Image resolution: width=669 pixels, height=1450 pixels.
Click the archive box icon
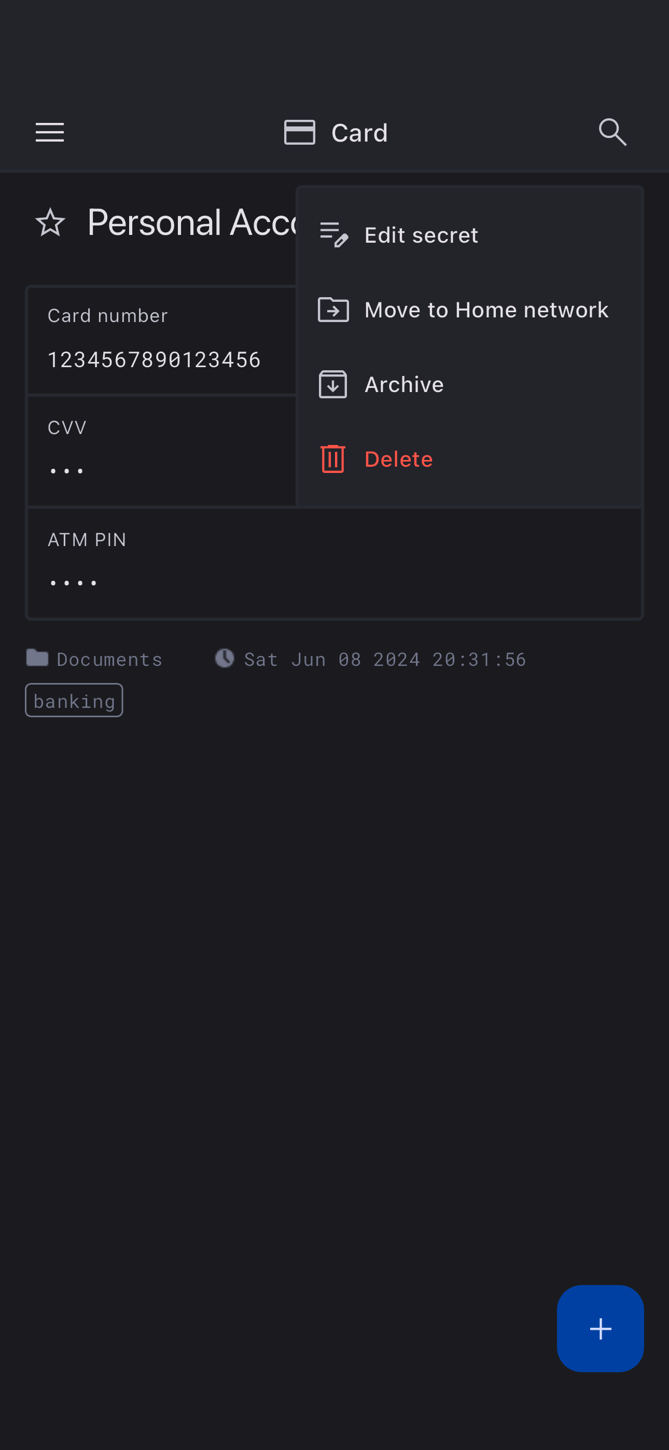[333, 385]
